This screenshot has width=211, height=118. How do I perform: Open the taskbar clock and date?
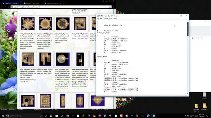[x=202, y=116]
